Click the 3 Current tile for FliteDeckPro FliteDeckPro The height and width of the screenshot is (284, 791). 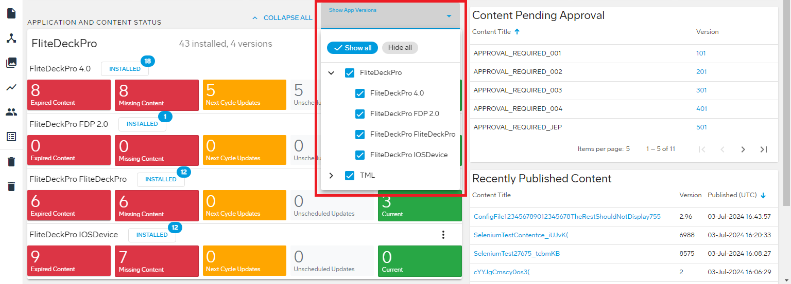[420, 205]
